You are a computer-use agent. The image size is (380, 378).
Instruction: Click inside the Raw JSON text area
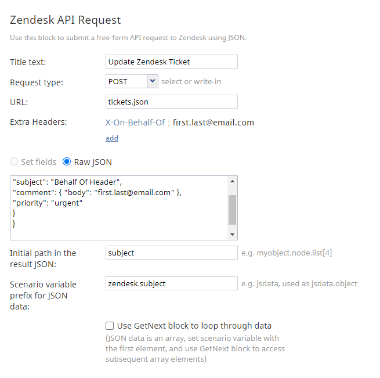point(119,208)
